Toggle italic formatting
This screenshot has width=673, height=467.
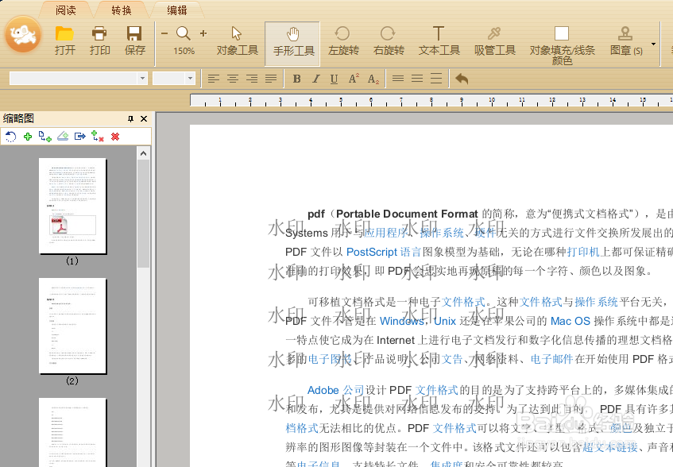click(x=316, y=79)
